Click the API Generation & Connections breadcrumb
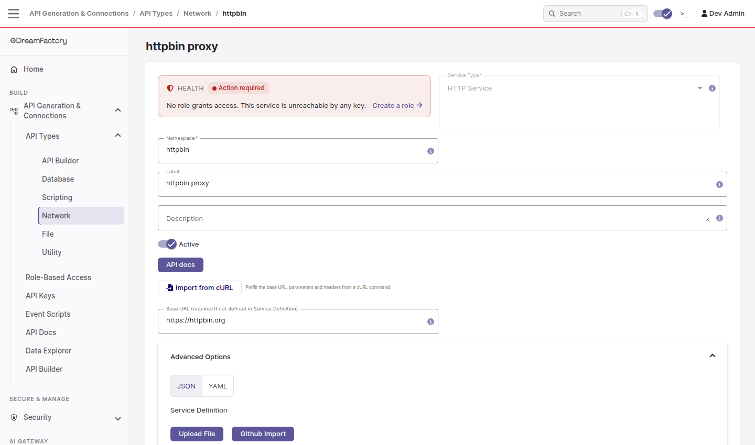Viewport: 755px width, 445px height. pyautogui.click(x=79, y=14)
